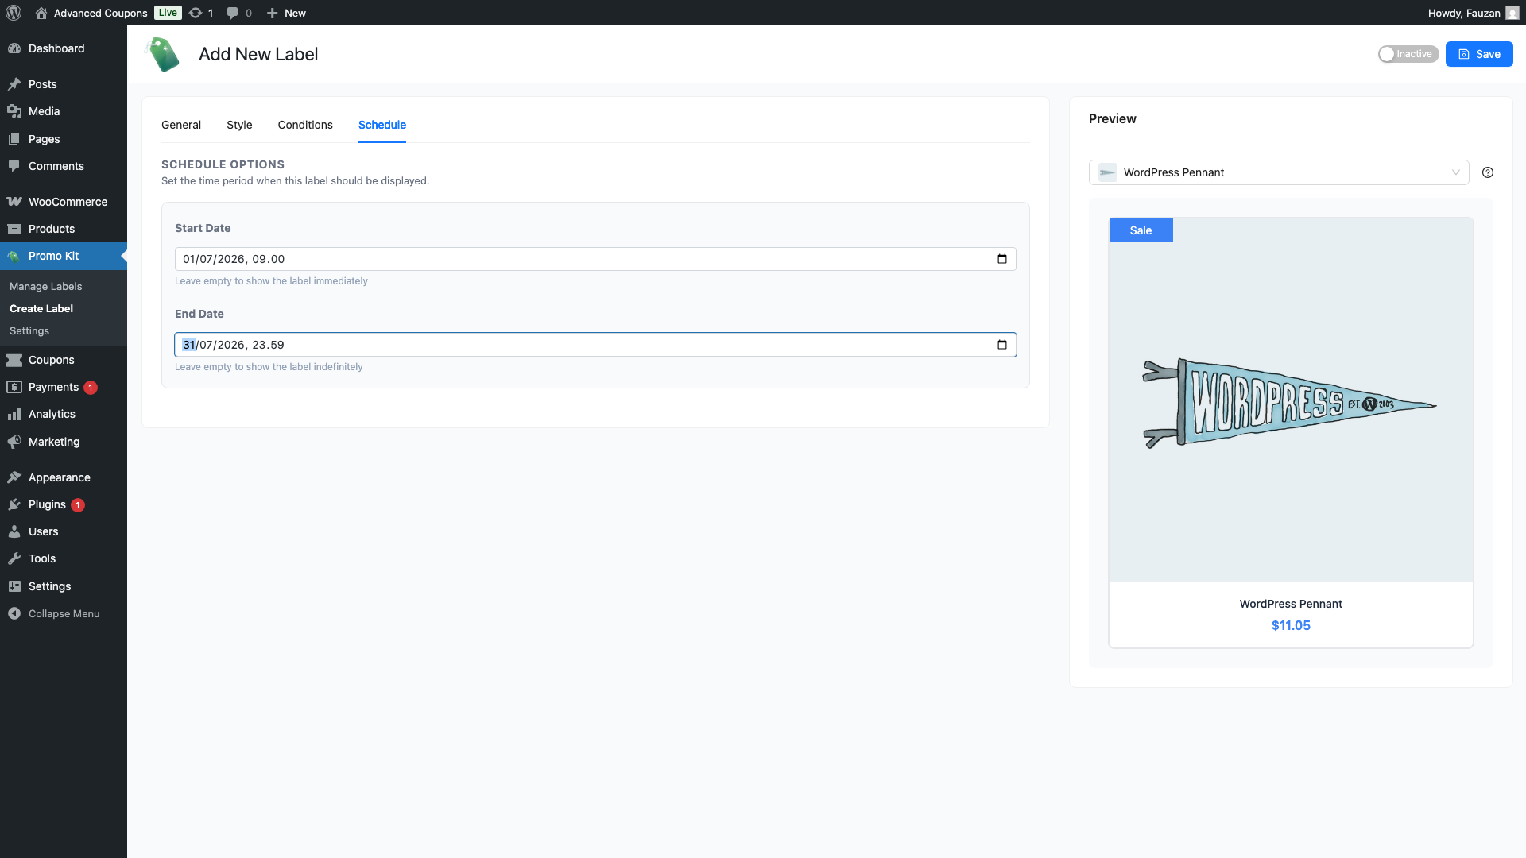Save the new label
Image resolution: width=1526 pixels, height=858 pixels.
tap(1478, 54)
